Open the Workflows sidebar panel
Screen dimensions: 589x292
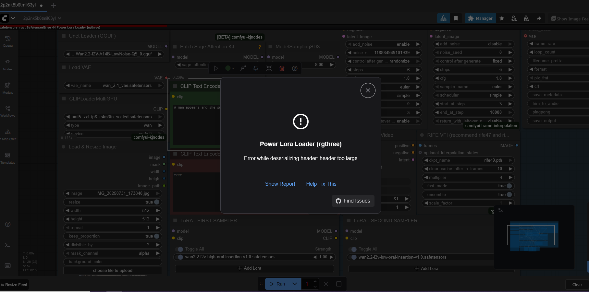click(x=8, y=111)
